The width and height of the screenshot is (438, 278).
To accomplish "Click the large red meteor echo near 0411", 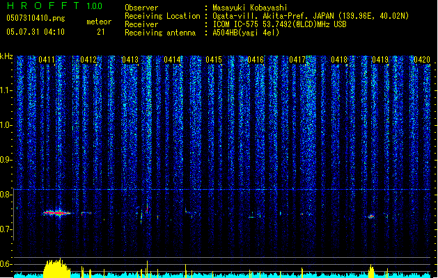I will pos(57,213).
